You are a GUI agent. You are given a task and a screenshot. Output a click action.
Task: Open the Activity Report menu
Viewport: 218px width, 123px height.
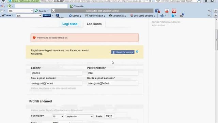[95, 16]
